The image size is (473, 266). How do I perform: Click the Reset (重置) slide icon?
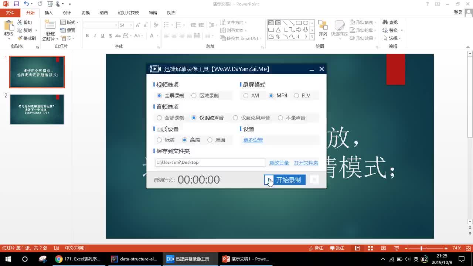63,30
